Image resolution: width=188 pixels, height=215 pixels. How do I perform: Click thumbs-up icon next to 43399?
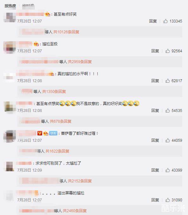tap(167, 170)
